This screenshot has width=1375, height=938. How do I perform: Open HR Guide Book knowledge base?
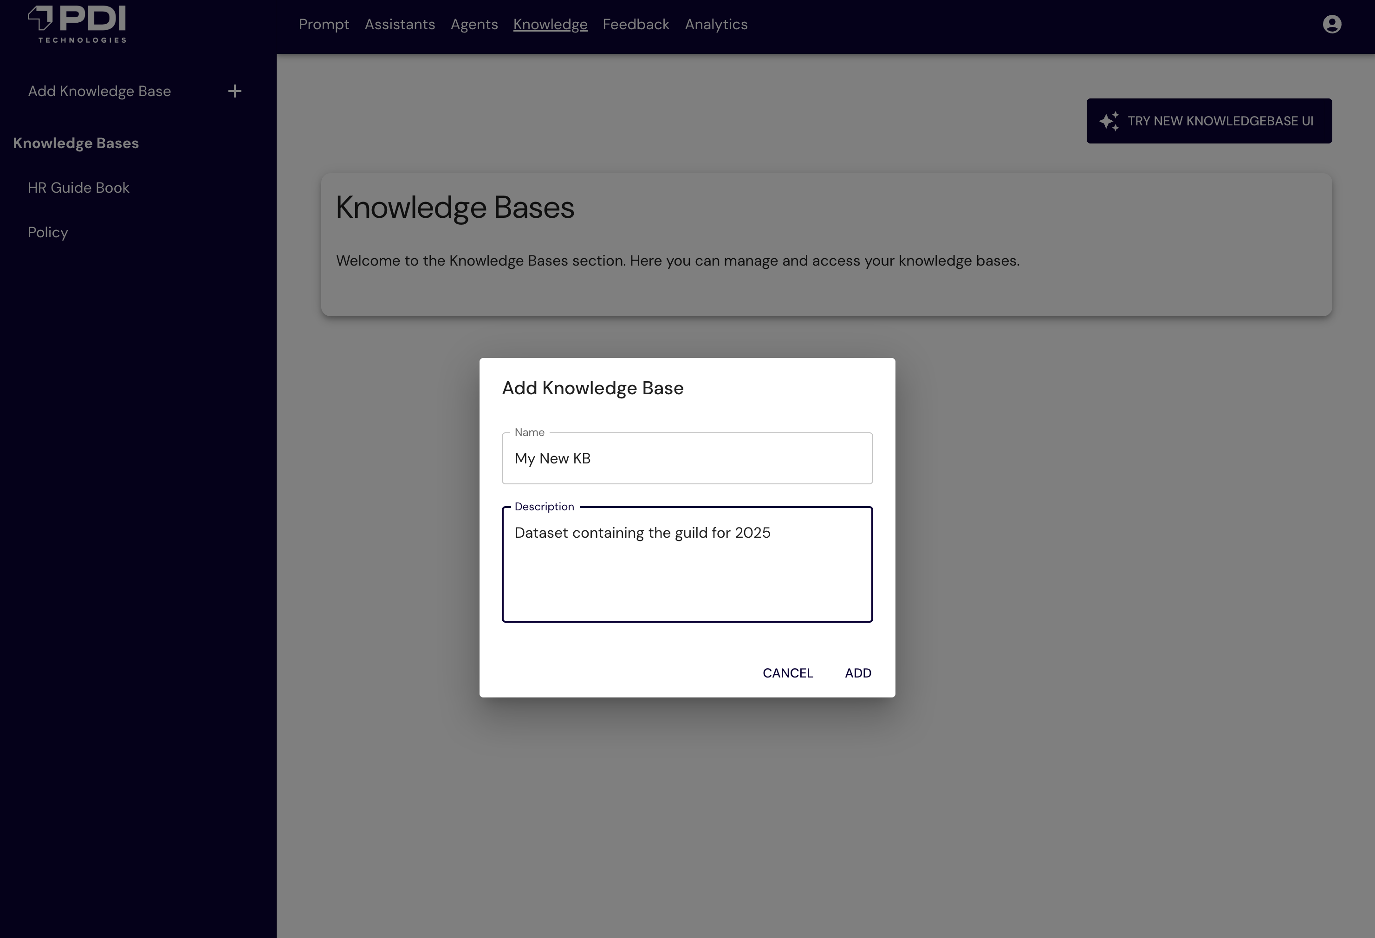click(78, 188)
